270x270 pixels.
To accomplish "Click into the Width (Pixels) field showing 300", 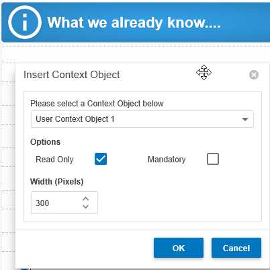I will (x=64, y=203).
